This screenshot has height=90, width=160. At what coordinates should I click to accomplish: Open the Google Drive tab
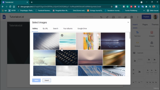82,28
